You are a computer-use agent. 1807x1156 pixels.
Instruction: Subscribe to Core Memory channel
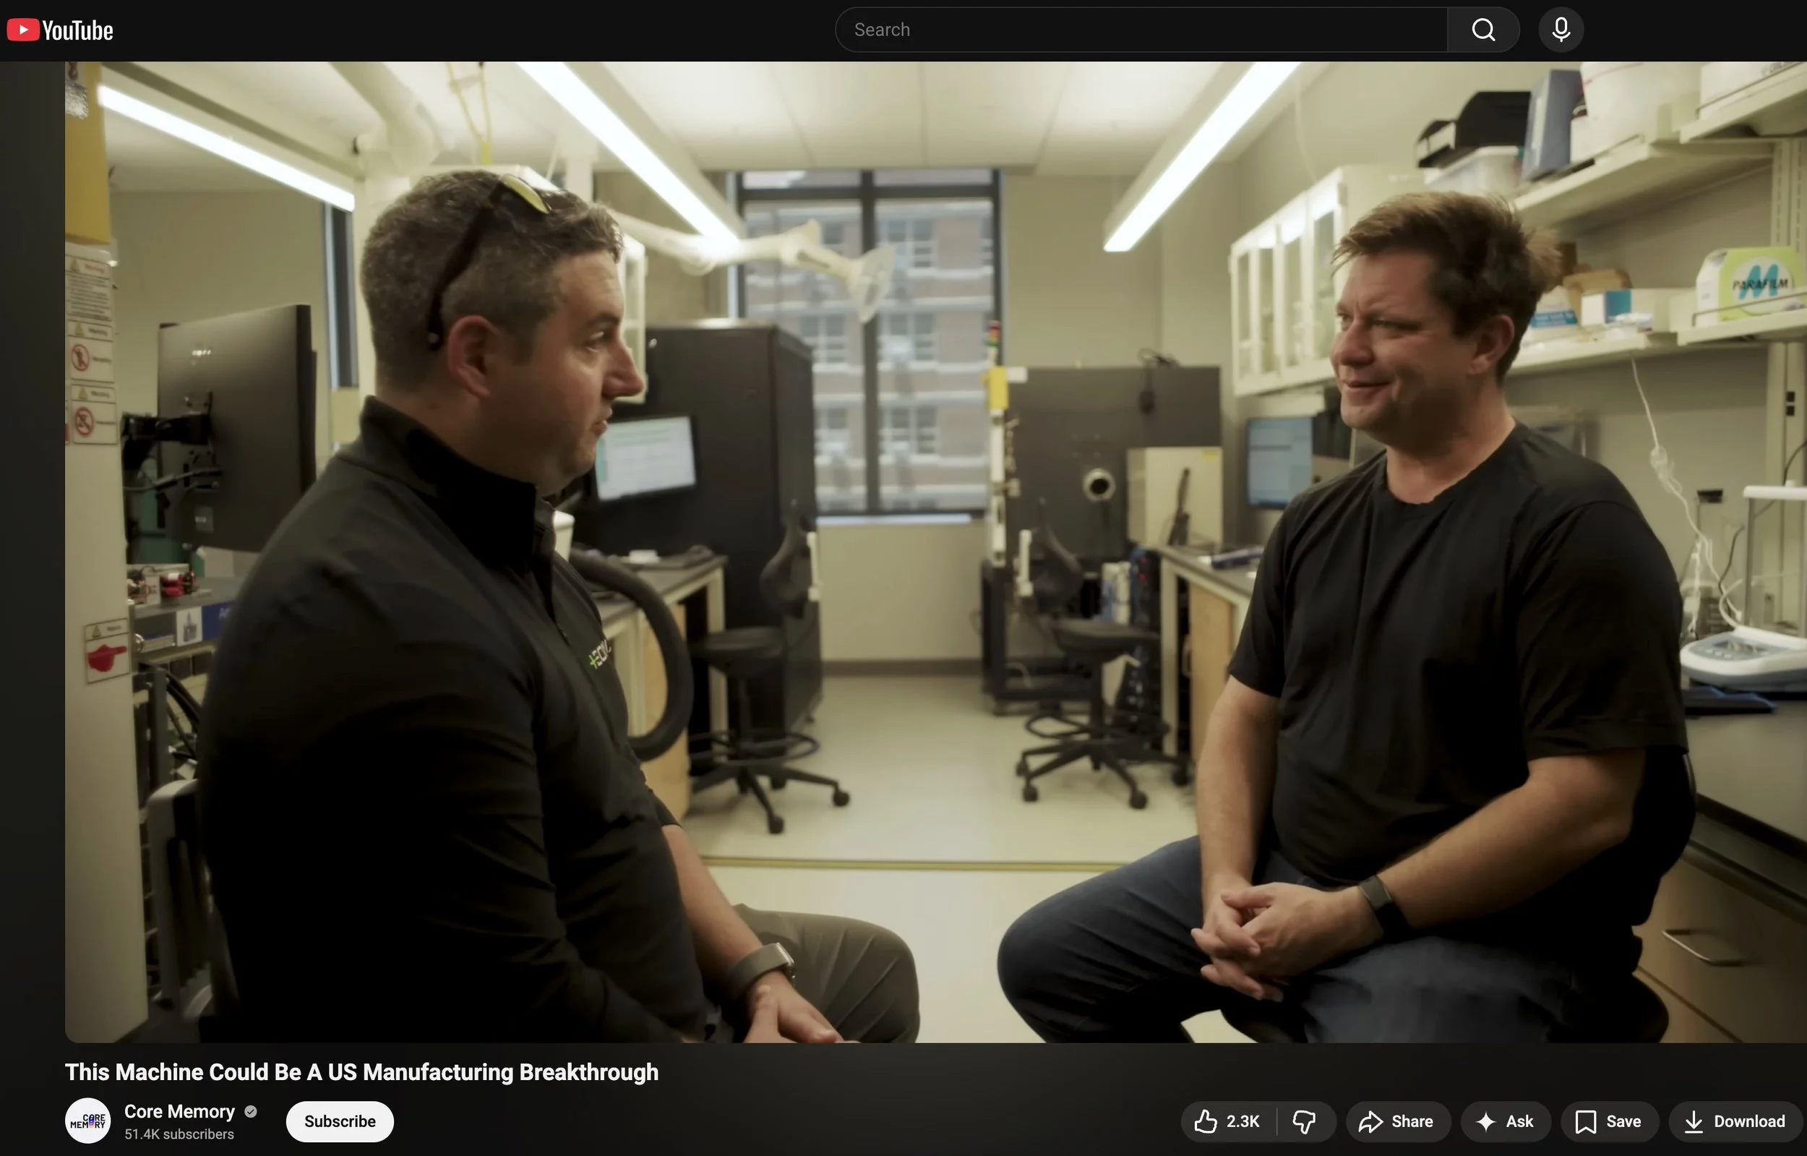[340, 1121]
